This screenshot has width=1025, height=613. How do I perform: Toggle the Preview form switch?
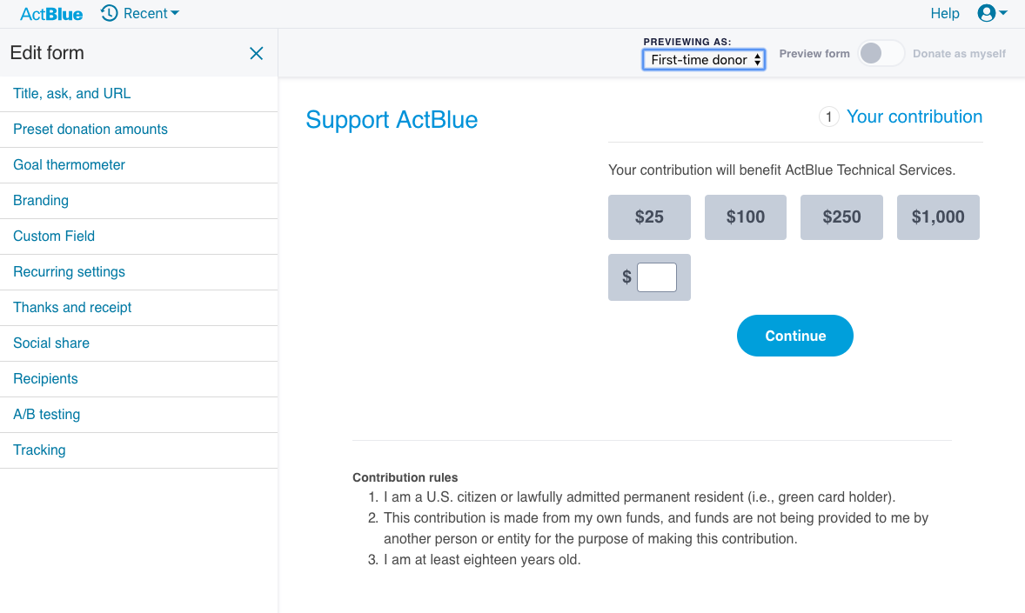tap(881, 54)
